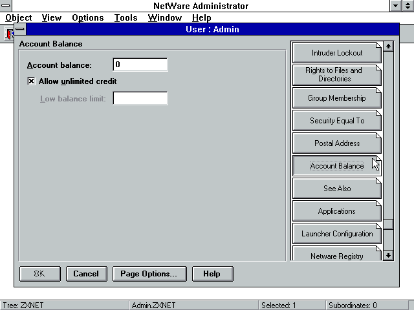The image size is (414, 310).
Task: Click the red toolbar icon behind the dialog
Action: pos(9,34)
